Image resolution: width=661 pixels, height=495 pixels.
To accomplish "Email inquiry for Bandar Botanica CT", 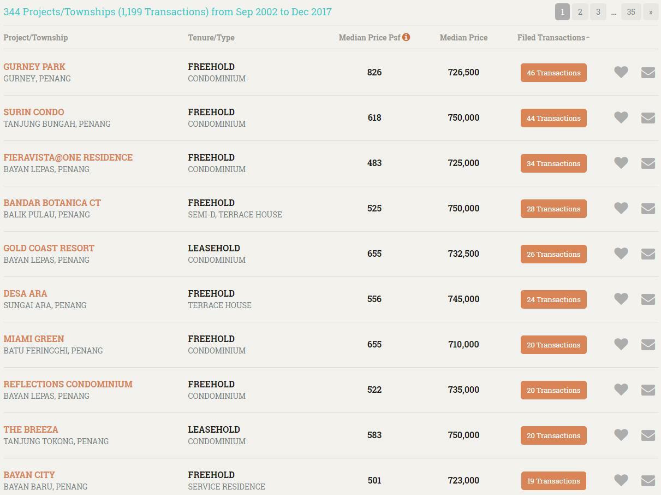I will tap(648, 208).
